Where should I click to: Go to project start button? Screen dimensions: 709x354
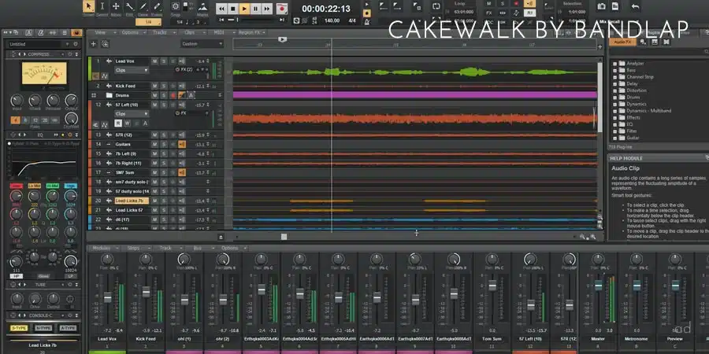pyautogui.click(x=221, y=20)
